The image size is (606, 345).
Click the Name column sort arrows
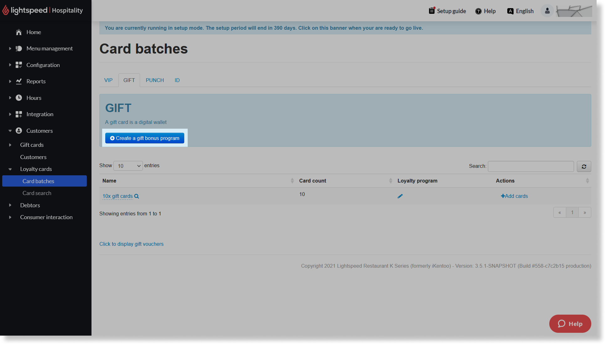[292, 181]
